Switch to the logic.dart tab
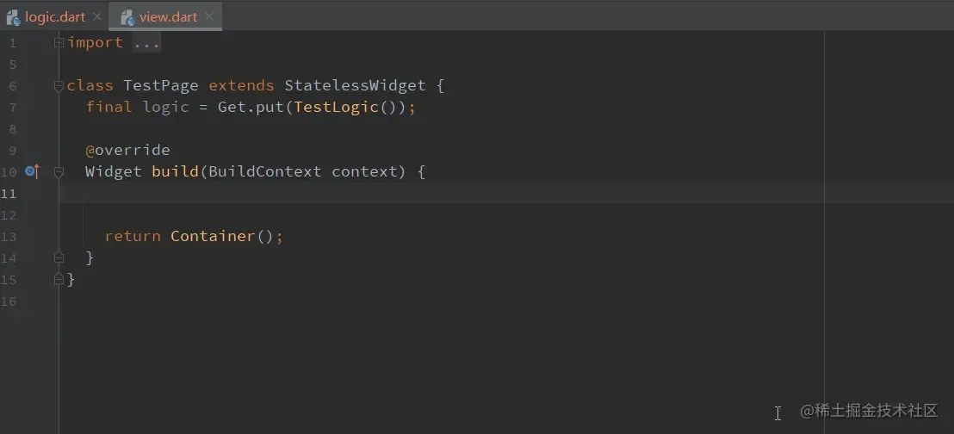Screen dimensions: 954x434 tap(55, 17)
